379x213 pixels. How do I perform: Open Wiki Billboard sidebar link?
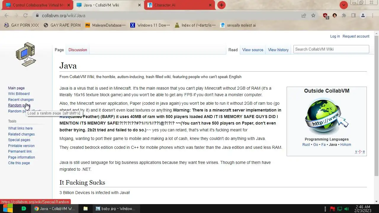click(19, 94)
